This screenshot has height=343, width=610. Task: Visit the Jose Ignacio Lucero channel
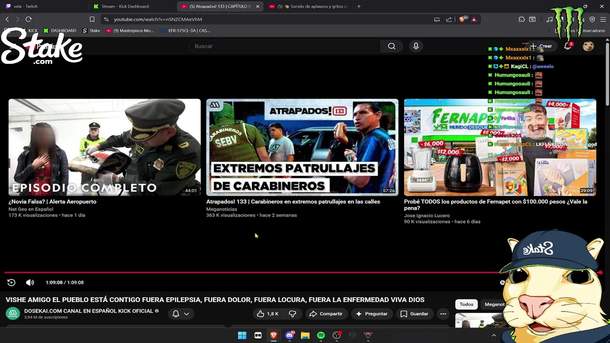click(x=427, y=216)
